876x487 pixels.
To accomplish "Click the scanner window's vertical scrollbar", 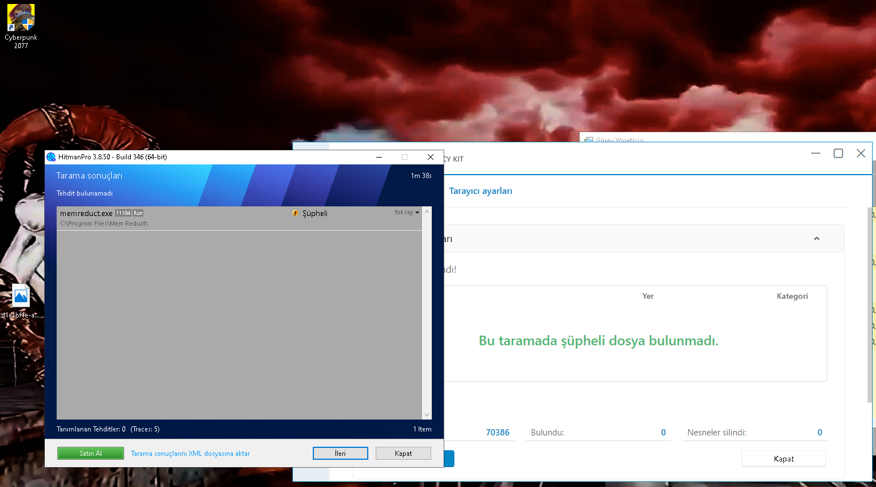I will (x=870, y=305).
